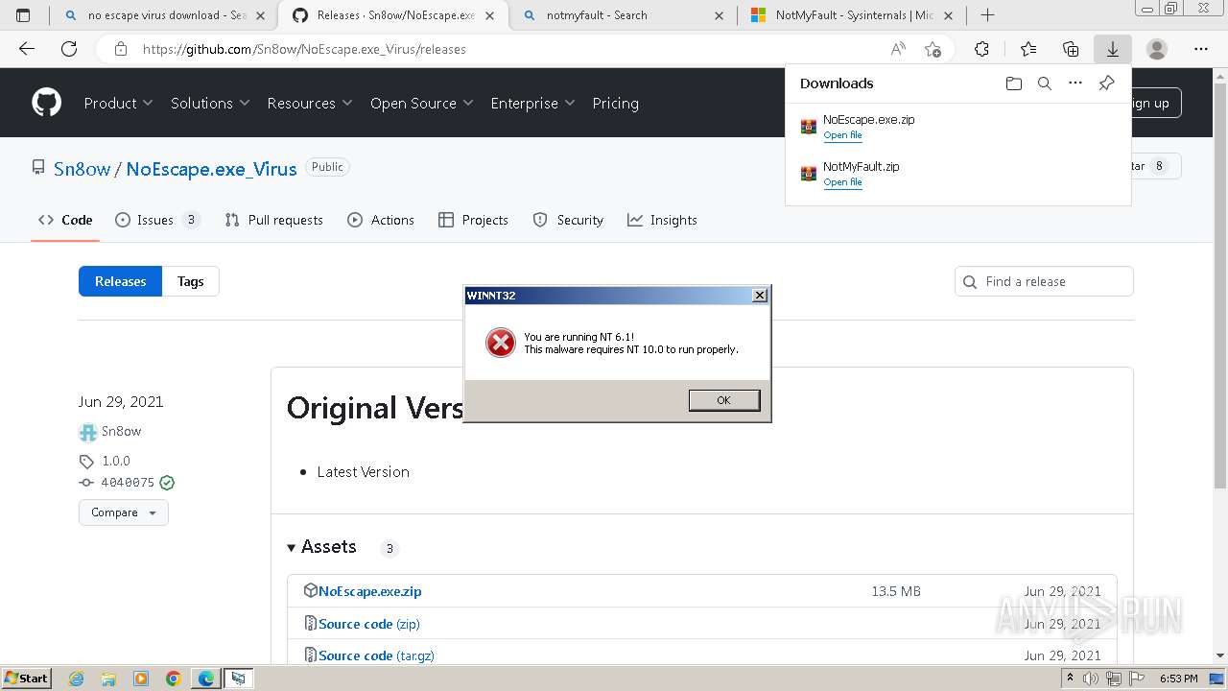
Task: Open the Security tab
Action: [x=568, y=220]
